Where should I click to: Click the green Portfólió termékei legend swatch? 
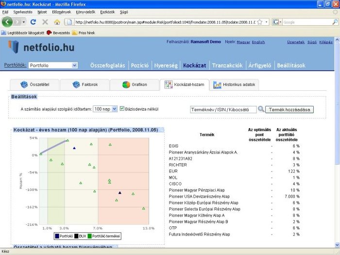click(89, 236)
